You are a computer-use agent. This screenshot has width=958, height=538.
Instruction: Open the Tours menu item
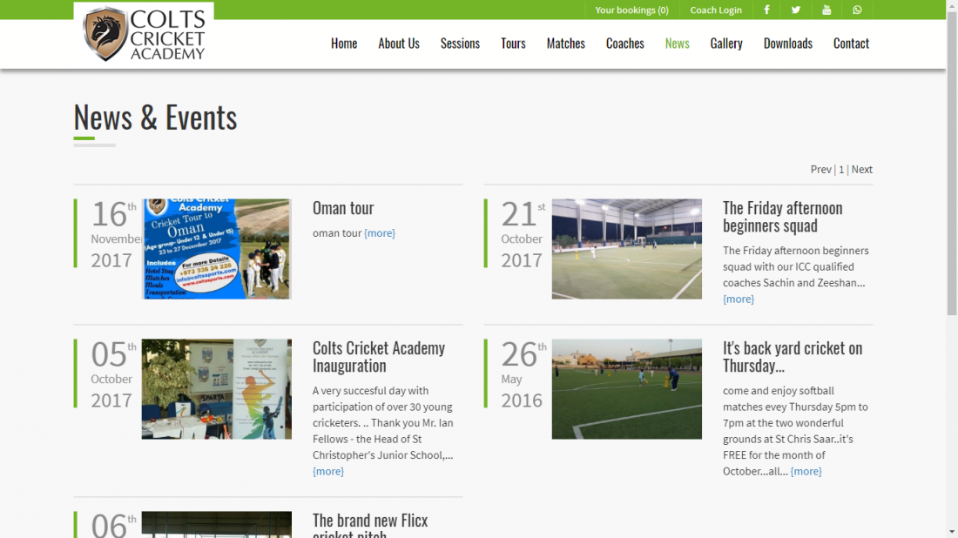point(513,44)
